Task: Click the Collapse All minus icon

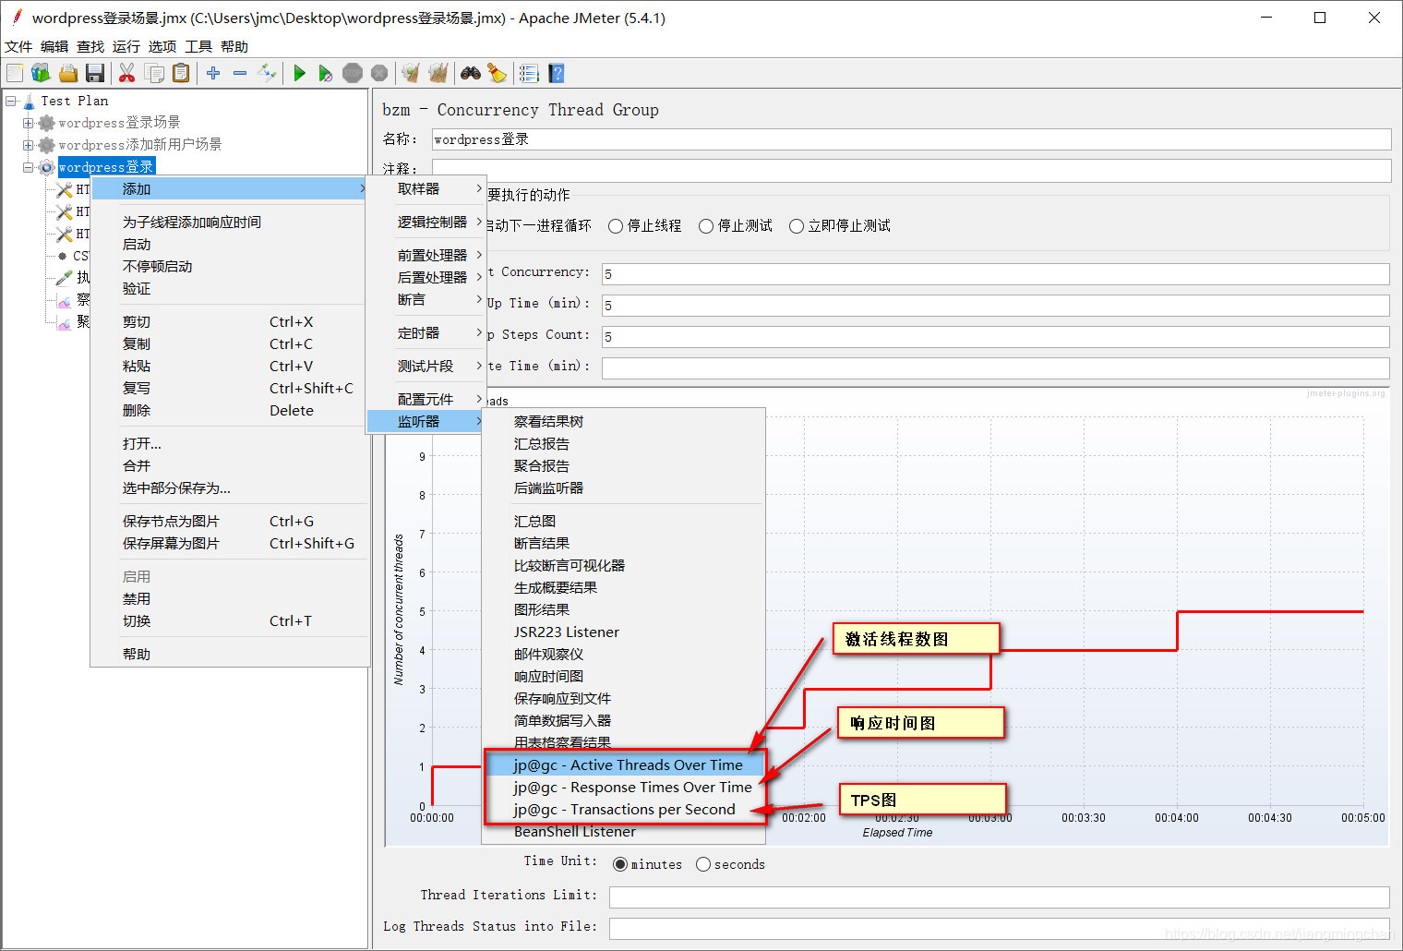Action: click(240, 73)
